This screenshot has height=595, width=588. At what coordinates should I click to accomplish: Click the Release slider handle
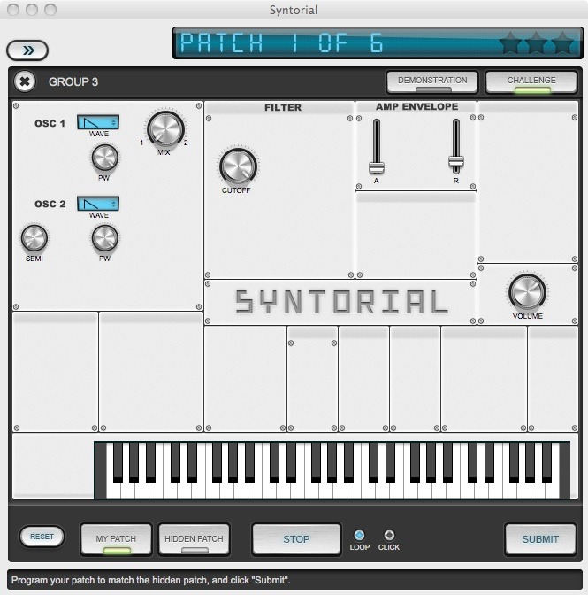(x=455, y=162)
